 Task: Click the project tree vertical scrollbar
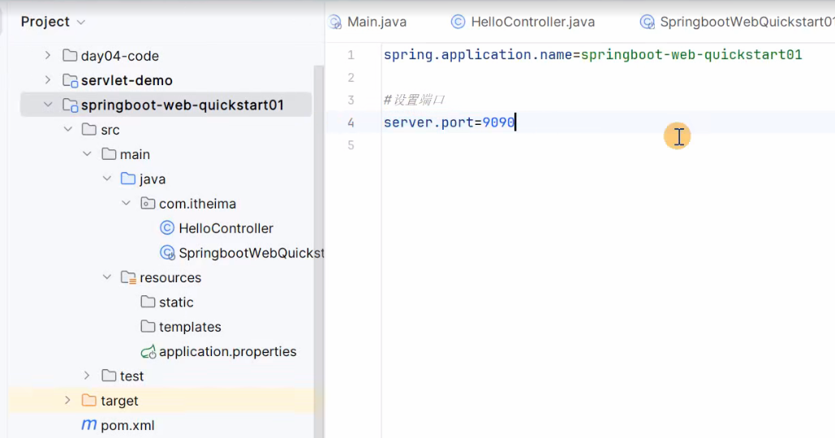318,250
